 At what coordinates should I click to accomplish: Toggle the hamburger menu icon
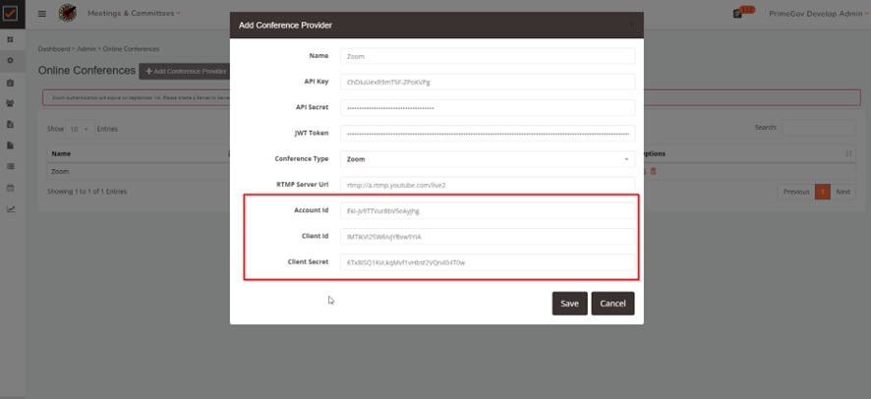click(x=42, y=14)
